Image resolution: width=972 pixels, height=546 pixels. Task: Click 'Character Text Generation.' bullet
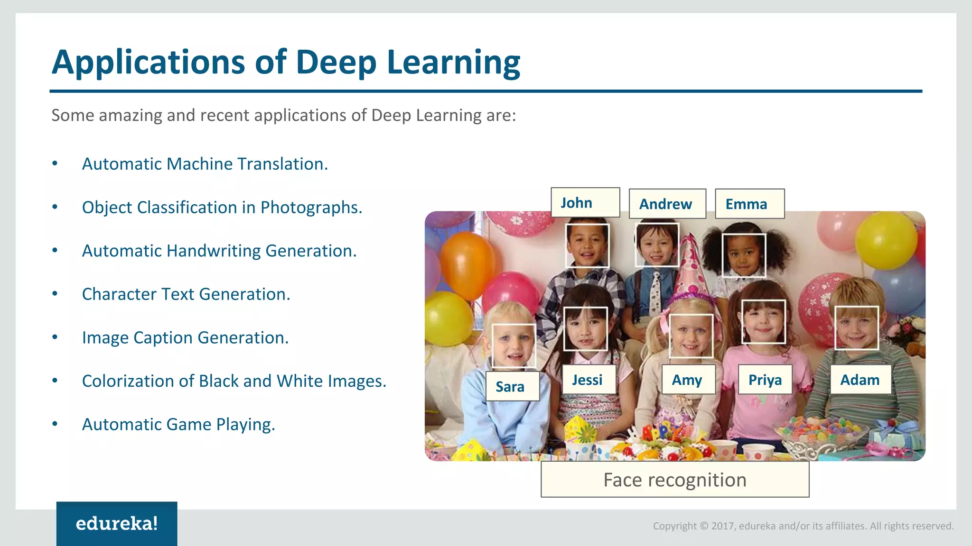pos(186,294)
